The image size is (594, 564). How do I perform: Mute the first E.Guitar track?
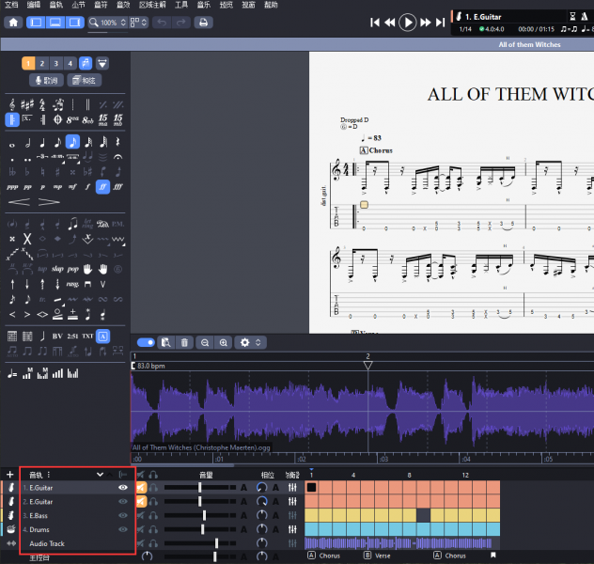[141, 488]
